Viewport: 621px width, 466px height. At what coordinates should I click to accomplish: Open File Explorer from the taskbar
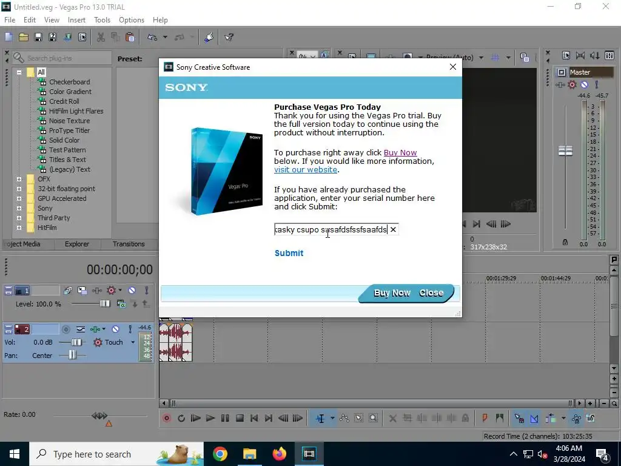(249, 454)
